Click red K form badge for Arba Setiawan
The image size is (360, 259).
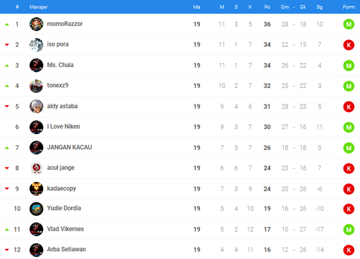(349, 250)
